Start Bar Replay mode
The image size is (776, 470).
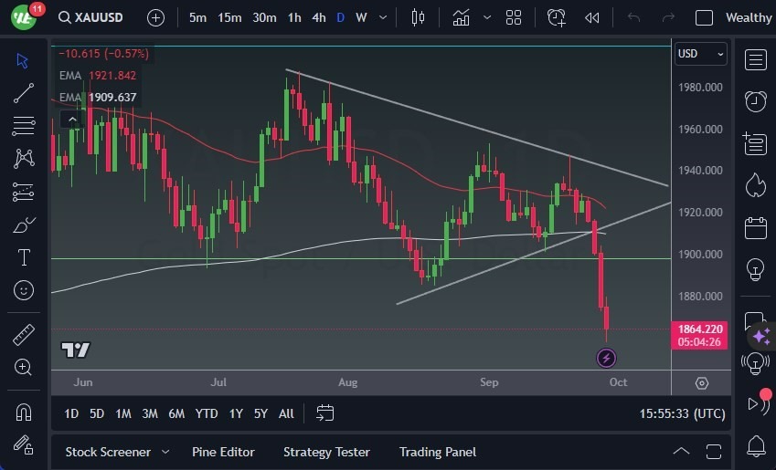(x=591, y=17)
